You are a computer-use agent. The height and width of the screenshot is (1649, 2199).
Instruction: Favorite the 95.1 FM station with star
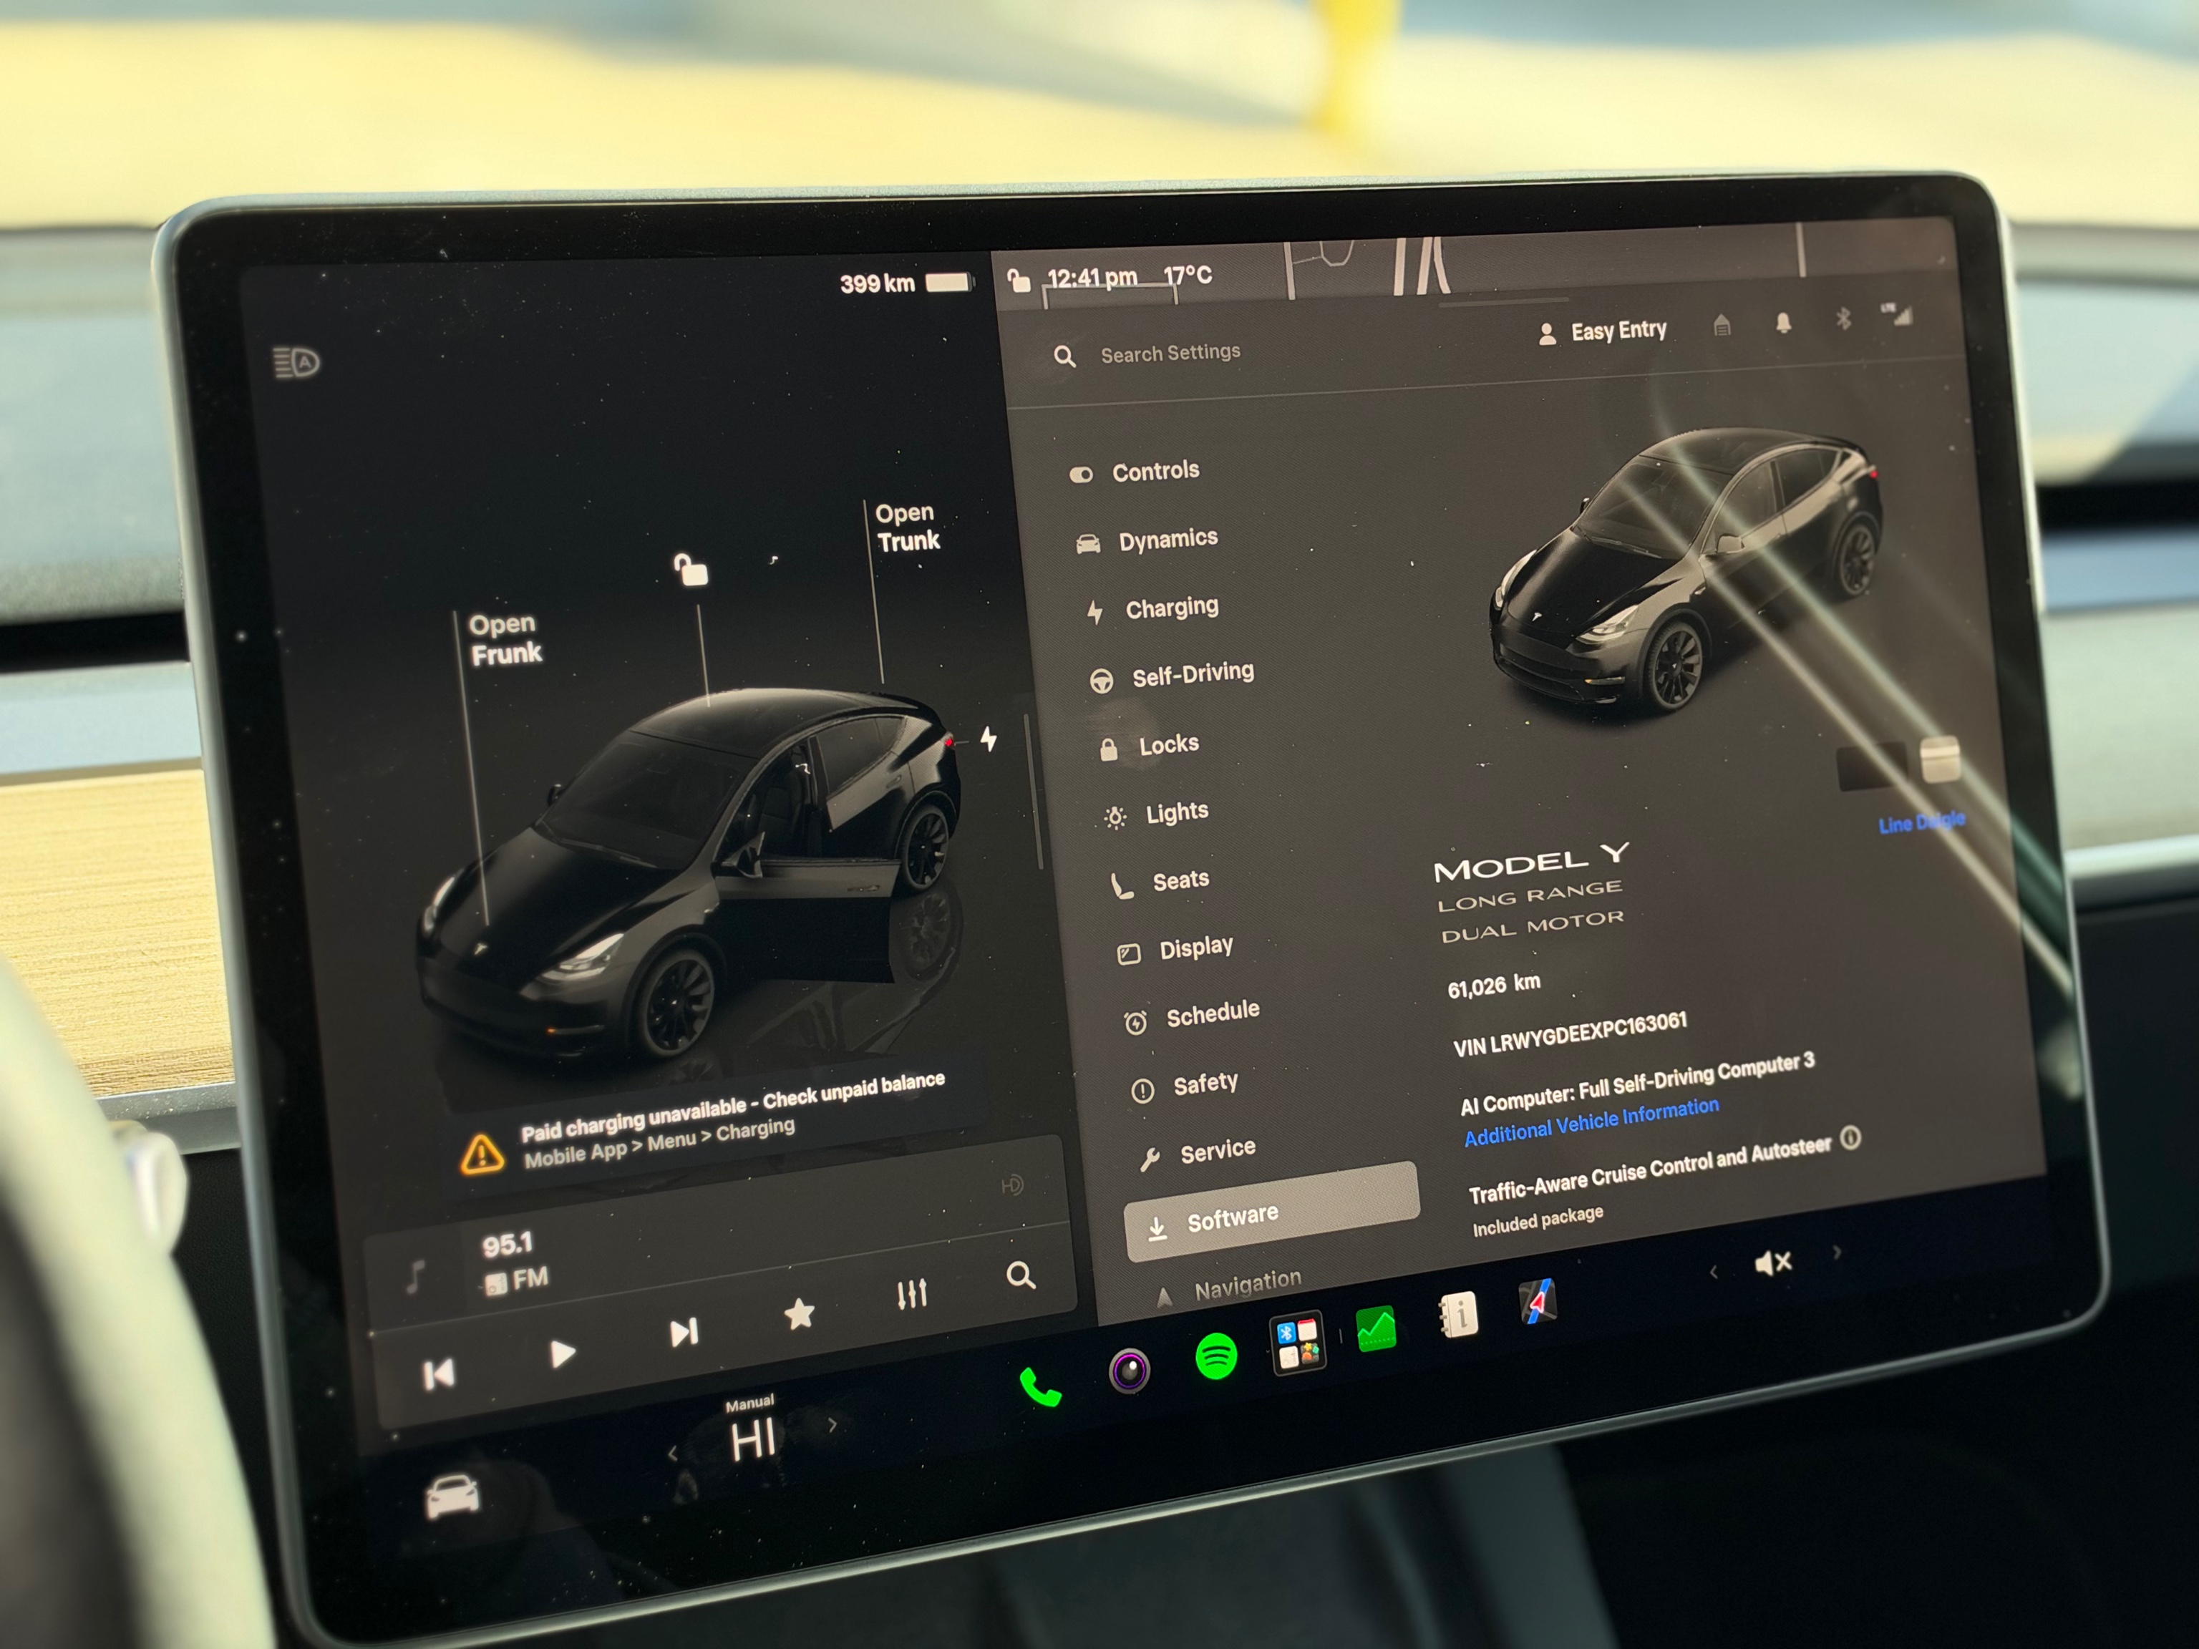tap(800, 1314)
